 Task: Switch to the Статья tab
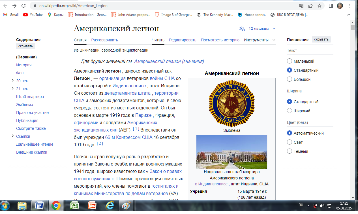tap(80, 40)
